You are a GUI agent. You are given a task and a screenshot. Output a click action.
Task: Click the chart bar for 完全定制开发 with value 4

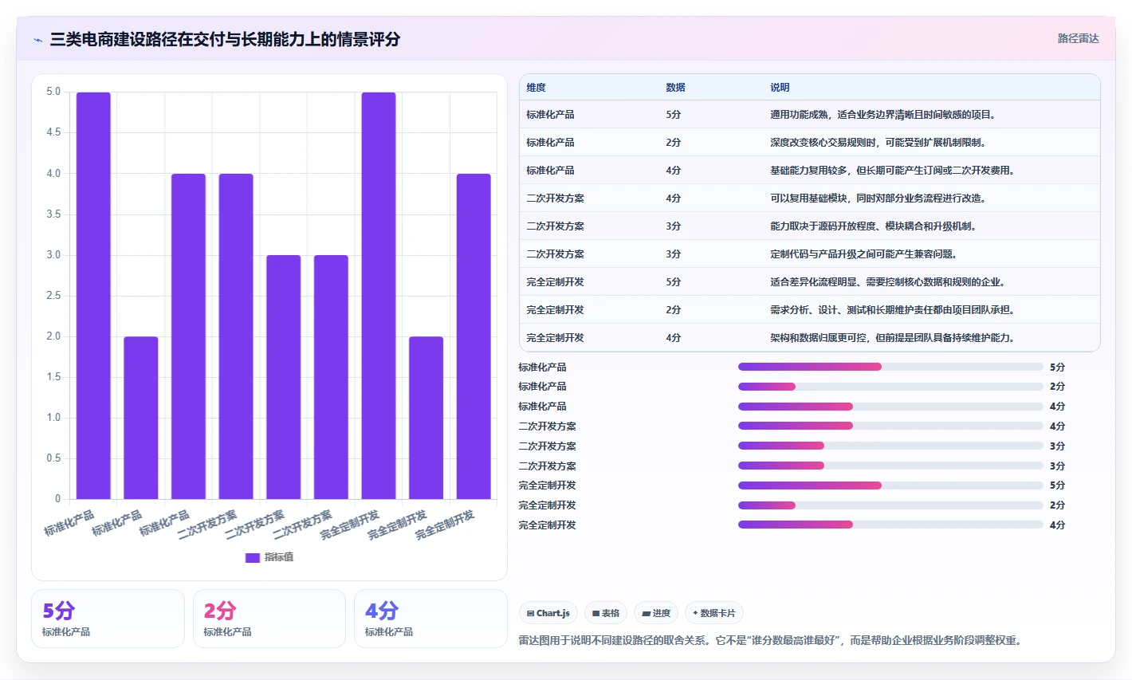click(x=474, y=336)
